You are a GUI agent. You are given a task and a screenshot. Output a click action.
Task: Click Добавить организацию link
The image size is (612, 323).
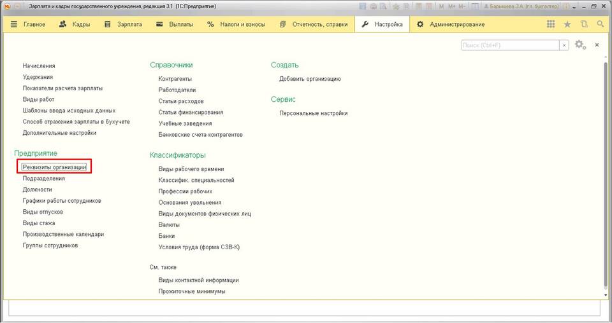click(310, 79)
